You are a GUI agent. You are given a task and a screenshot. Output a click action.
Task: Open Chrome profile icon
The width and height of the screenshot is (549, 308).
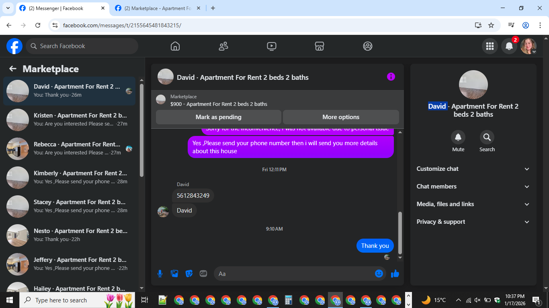[526, 25]
